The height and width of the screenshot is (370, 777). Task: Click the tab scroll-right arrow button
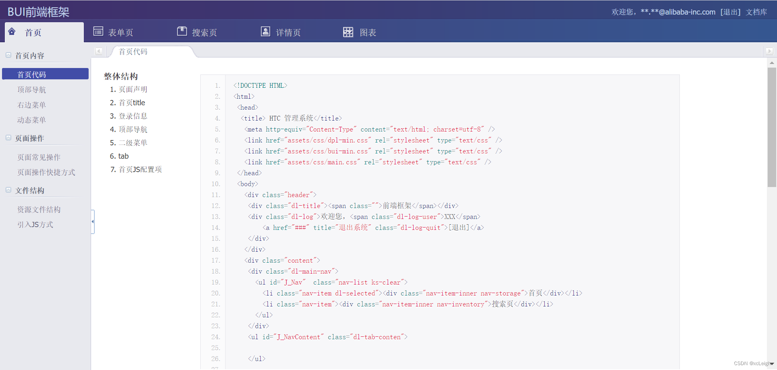pyautogui.click(x=769, y=51)
